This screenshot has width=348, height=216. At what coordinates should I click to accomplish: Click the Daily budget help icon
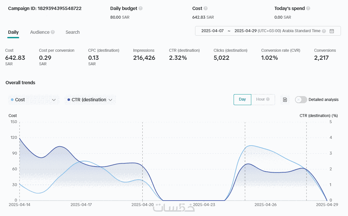[141, 8]
